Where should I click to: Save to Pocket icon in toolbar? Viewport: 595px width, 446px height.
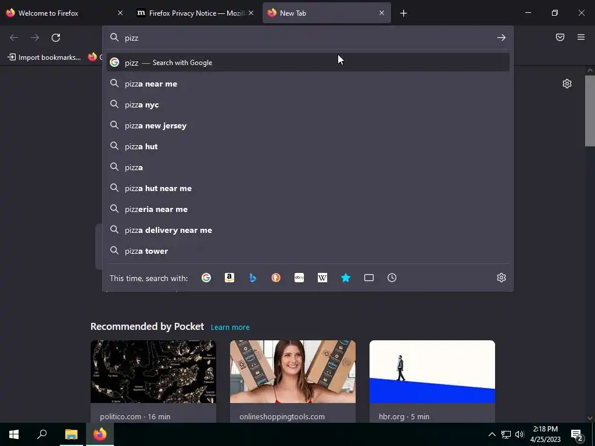560,37
